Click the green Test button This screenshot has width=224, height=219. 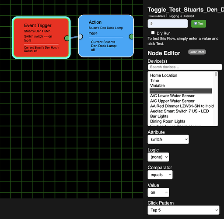[199, 24]
